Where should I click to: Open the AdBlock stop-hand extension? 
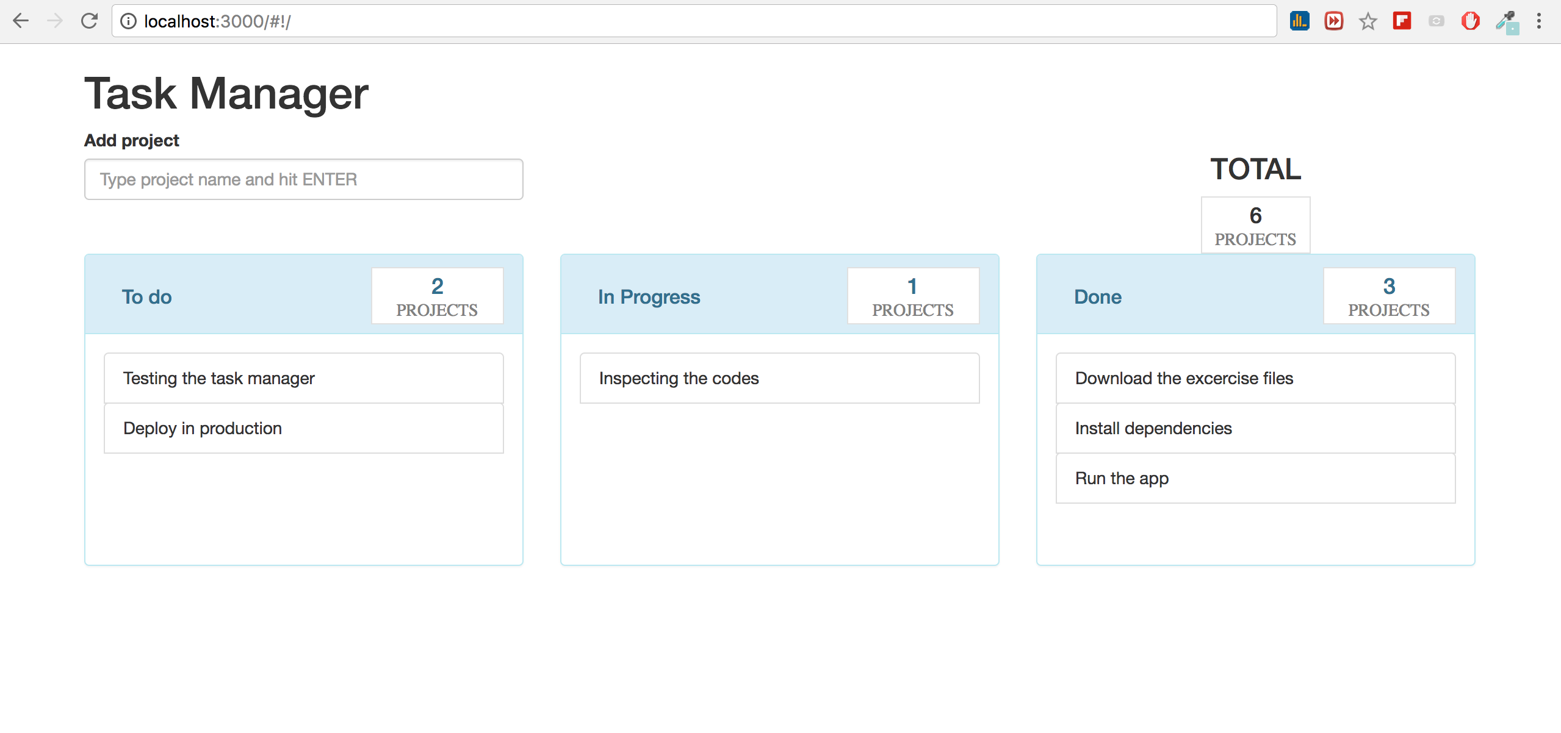1470,21
